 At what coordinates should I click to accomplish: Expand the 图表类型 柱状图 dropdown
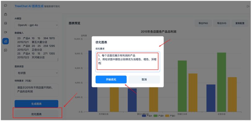click(x=36, y=73)
